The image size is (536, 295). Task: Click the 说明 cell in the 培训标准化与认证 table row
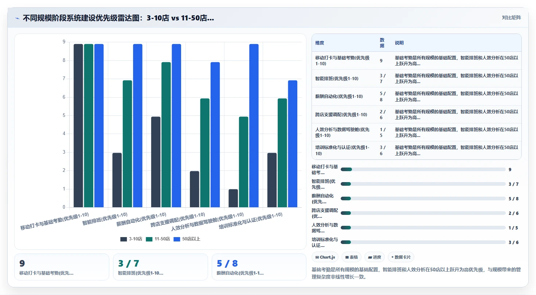click(456, 150)
